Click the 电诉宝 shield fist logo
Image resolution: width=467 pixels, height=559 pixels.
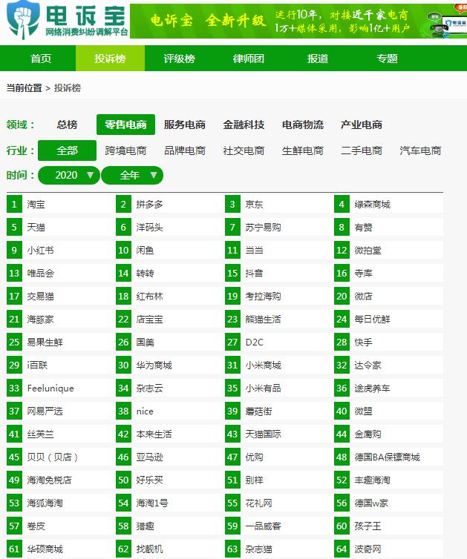(x=22, y=19)
